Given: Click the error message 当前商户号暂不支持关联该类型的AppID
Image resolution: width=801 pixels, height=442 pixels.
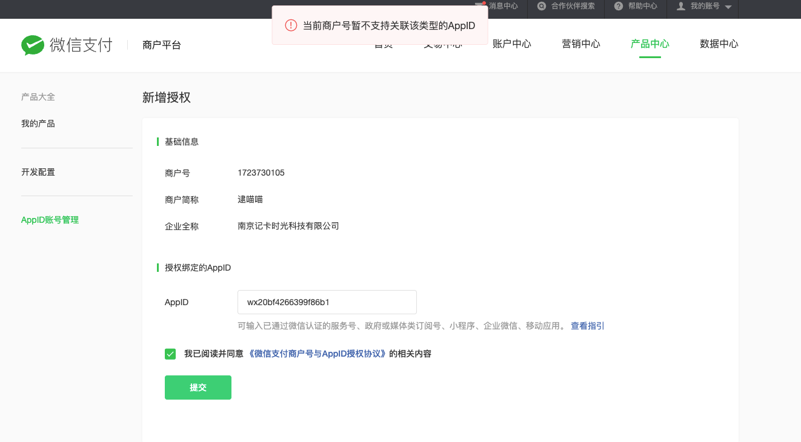Looking at the screenshot, I should coord(389,25).
